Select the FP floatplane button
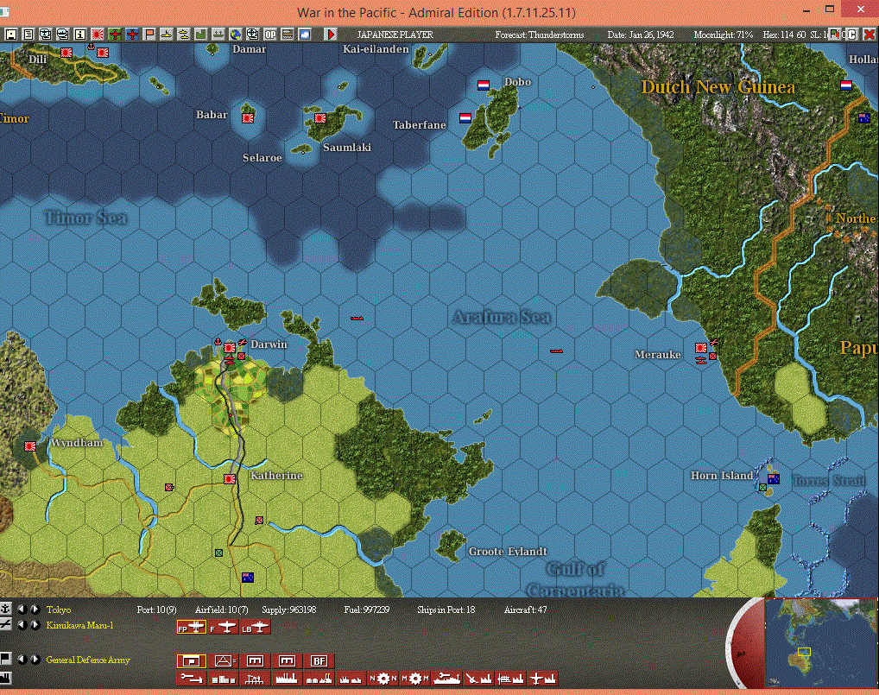Viewport: 879px width, 695px height. [x=192, y=627]
